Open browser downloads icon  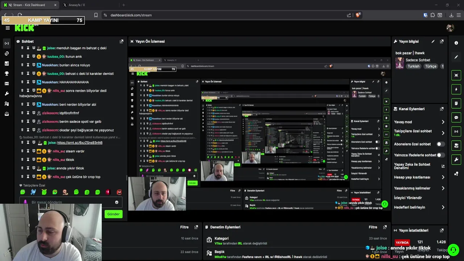(x=451, y=15)
